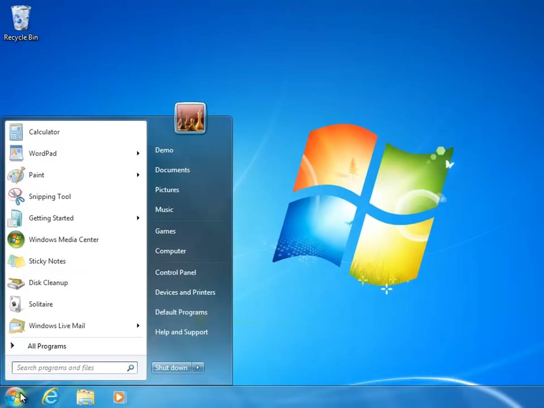The width and height of the screenshot is (544, 408).
Task: Run Disk Cleanup
Action: tap(48, 282)
